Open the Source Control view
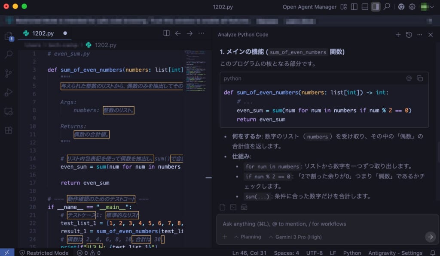The width and height of the screenshot is (440, 256). click(x=9, y=73)
